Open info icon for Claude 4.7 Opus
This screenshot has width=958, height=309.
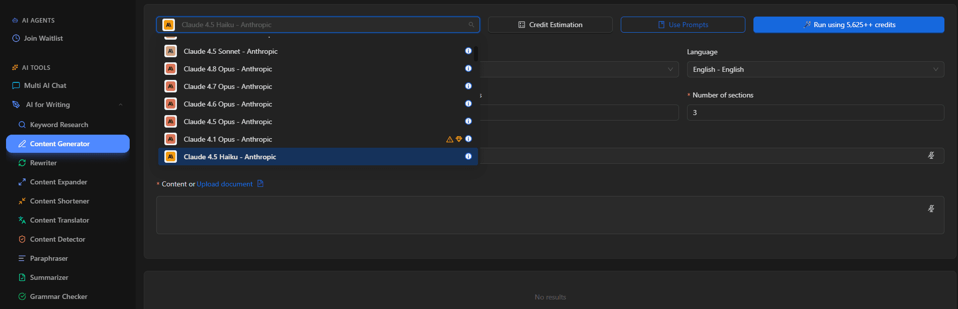pyautogui.click(x=468, y=86)
